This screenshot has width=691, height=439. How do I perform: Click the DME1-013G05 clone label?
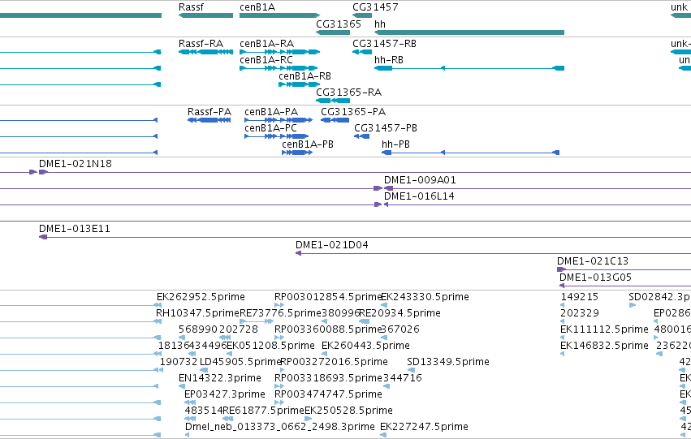click(x=595, y=278)
